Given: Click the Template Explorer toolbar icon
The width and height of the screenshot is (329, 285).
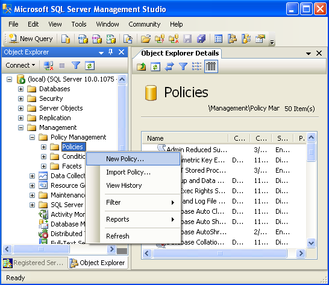Looking at the screenshot, I should click(246, 39).
